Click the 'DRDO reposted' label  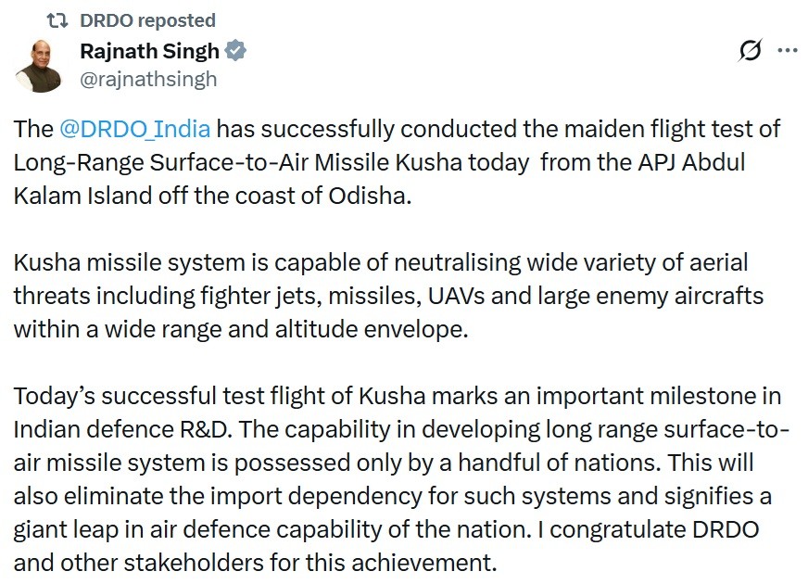click(x=148, y=20)
